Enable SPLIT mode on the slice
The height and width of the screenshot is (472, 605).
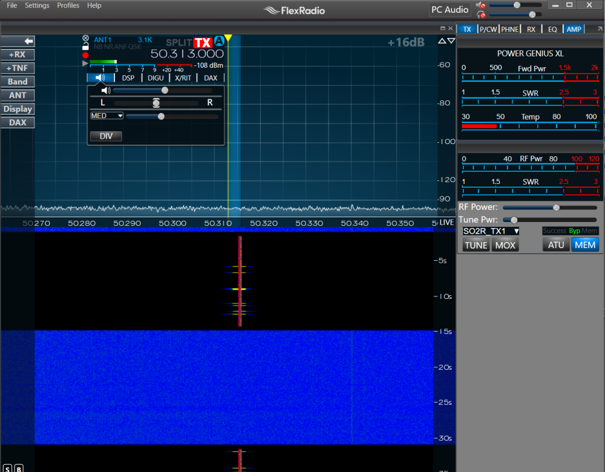179,43
